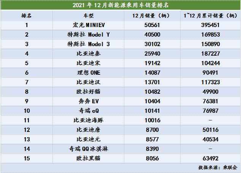Screen dimensions: 241x173
Task: Click the 12月销量（辆） column header
Action: pos(152,16)
